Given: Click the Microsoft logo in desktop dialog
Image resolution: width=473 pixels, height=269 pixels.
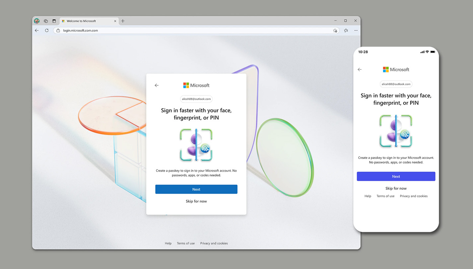Looking at the screenshot, I should click(x=196, y=85).
